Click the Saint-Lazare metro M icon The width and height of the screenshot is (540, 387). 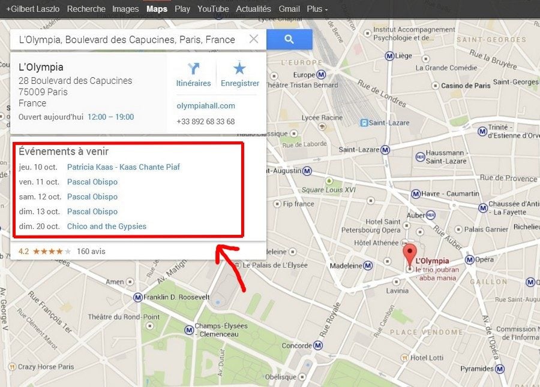pos(385,150)
